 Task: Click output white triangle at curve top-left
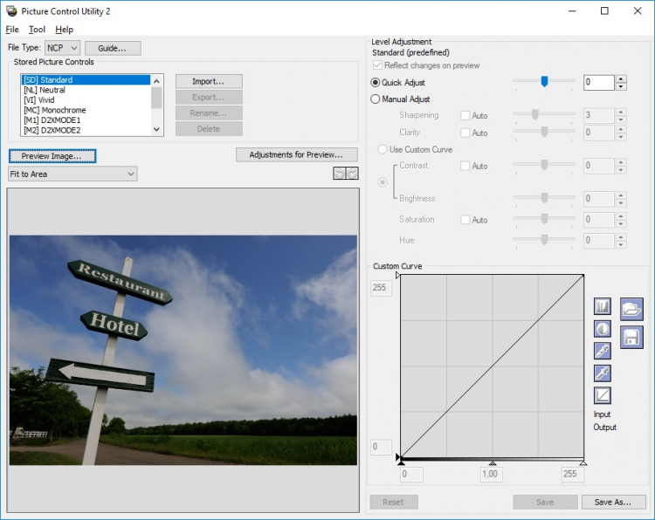tap(397, 275)
